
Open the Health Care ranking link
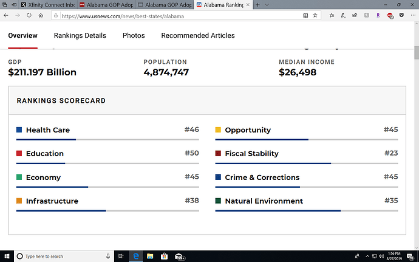(x=47, y=130)
